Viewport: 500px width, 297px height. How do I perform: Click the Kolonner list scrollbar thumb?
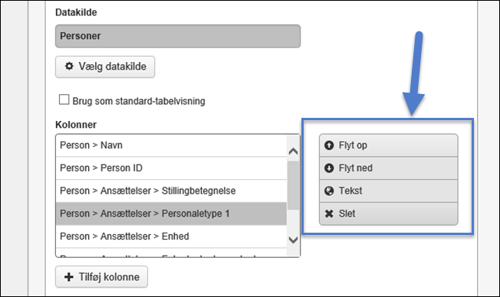(293, 185)
